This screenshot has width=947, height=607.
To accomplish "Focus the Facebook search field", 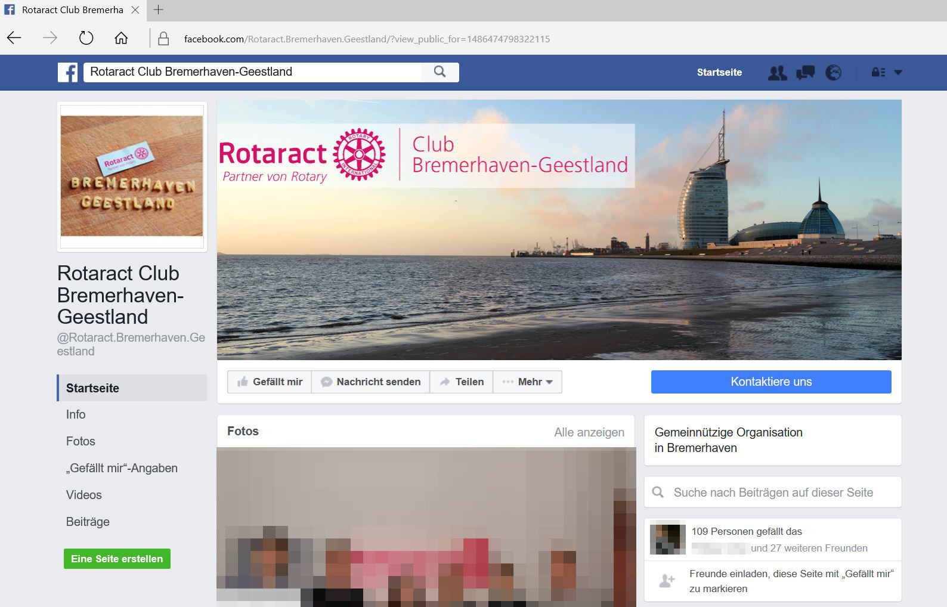I will (252, 72).
